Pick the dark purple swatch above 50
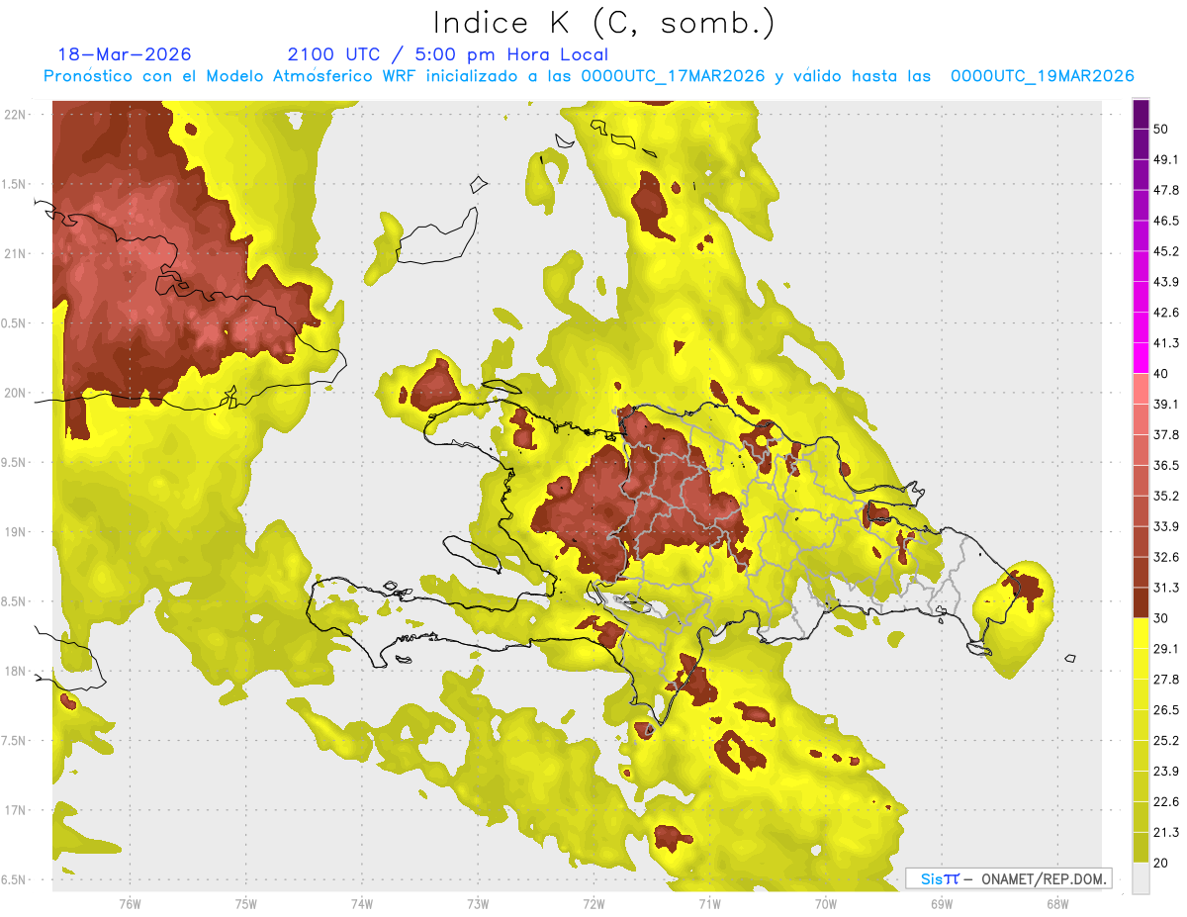 (x=1141, y=114)
